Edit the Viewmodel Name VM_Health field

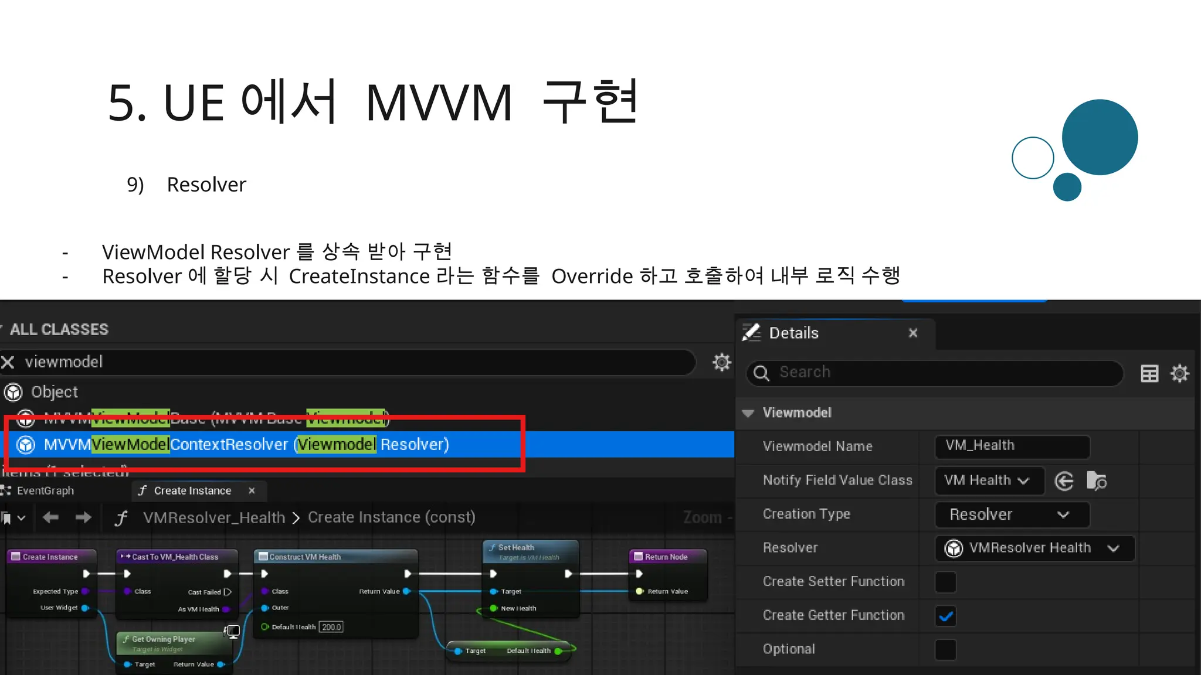(x=1012, y=446)
